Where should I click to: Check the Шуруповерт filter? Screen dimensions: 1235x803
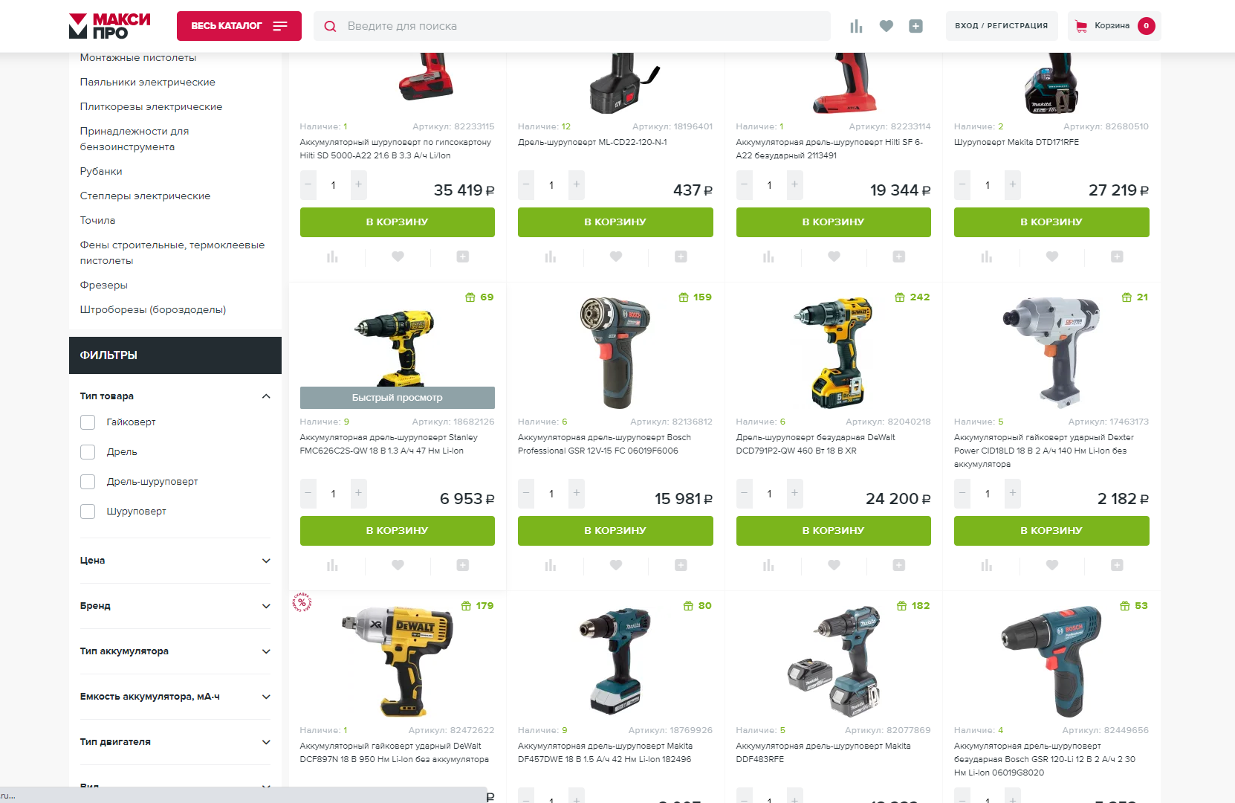click(88, 512)
